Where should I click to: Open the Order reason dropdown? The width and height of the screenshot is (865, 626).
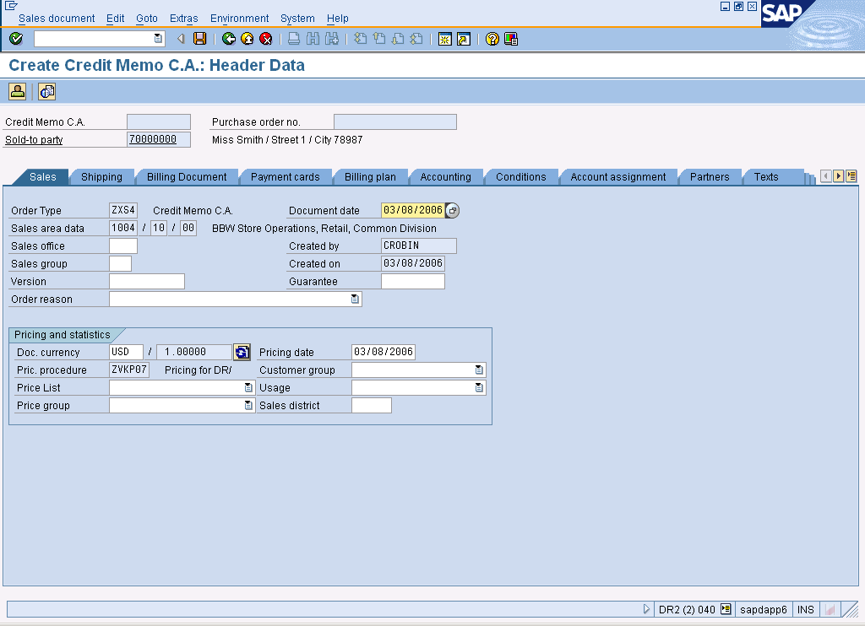355,299
